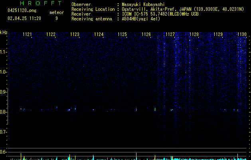Image resolution: width=251 pixels, height=160 pixels.
Task: Click the 0.6 kHz axis label
Action: coord(3,152)
